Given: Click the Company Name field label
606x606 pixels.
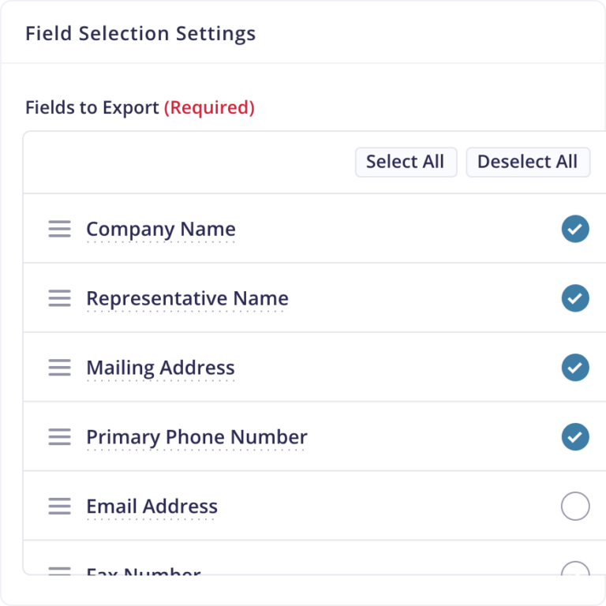Looking at the screenshot, I should pyautogui.click(x=161, y=229).
